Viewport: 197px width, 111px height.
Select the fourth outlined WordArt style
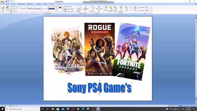(x=45, y=9)
